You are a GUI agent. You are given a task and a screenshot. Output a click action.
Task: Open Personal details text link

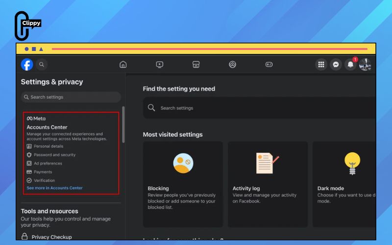[x=49, y=146]
